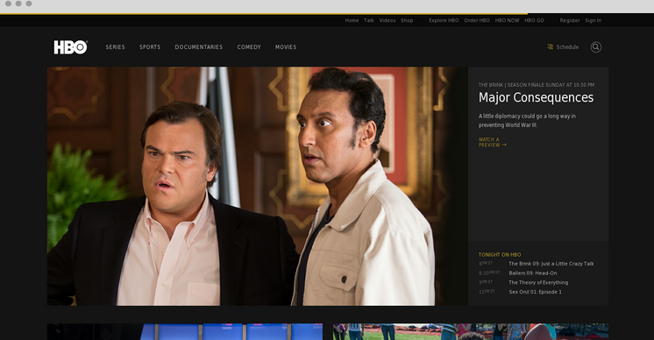Select Documentaries in the navigation

198,47
